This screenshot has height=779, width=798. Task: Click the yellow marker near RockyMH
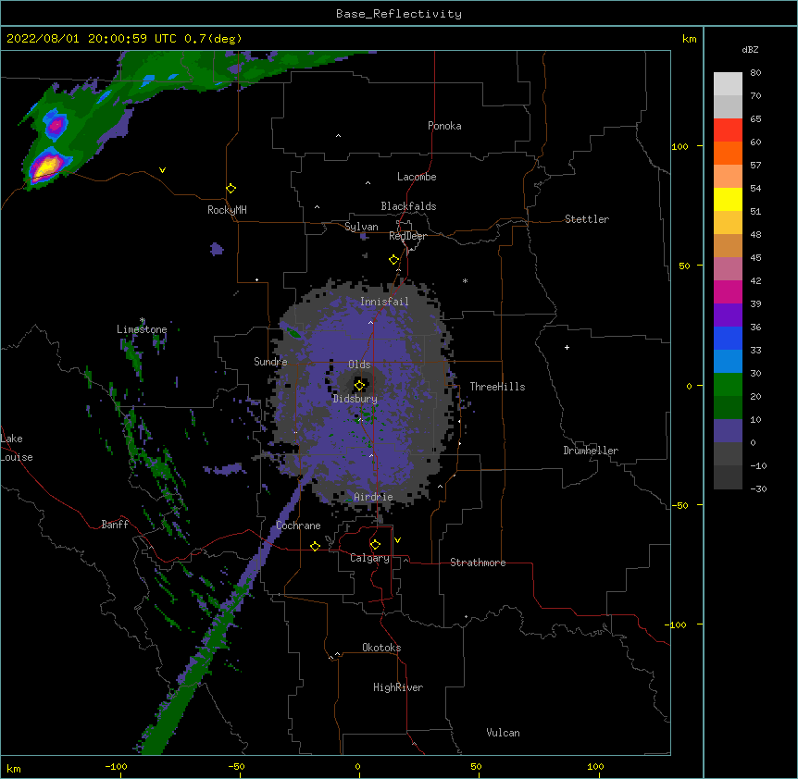tap(231, 189)
